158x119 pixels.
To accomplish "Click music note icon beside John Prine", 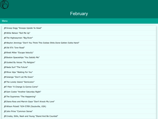I will (x=5, y=112).
